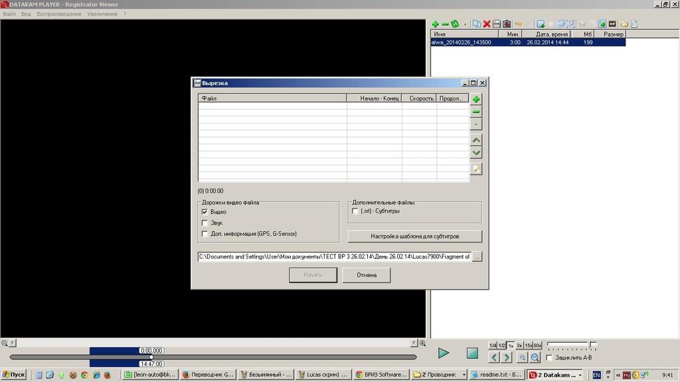Click the Отмена button

tap(367, 275)
